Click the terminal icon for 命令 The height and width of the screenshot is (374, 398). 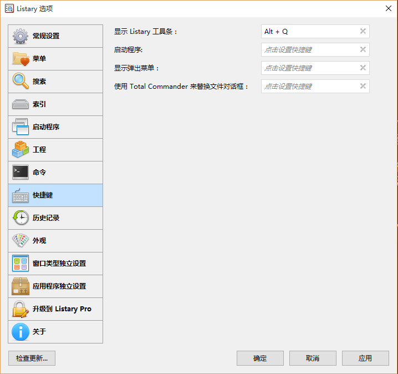click(x=21, y=173)
